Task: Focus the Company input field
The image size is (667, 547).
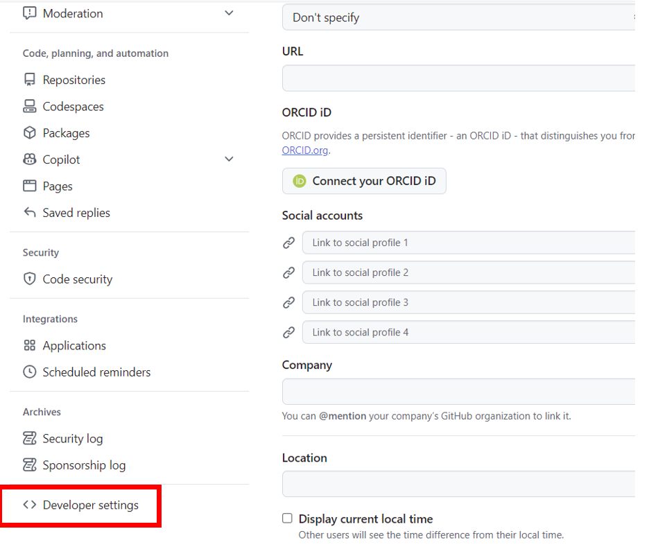Action: [458, 391]
